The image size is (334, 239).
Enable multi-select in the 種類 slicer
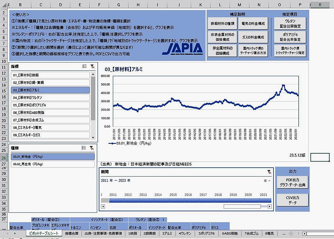tap(84, 148)
